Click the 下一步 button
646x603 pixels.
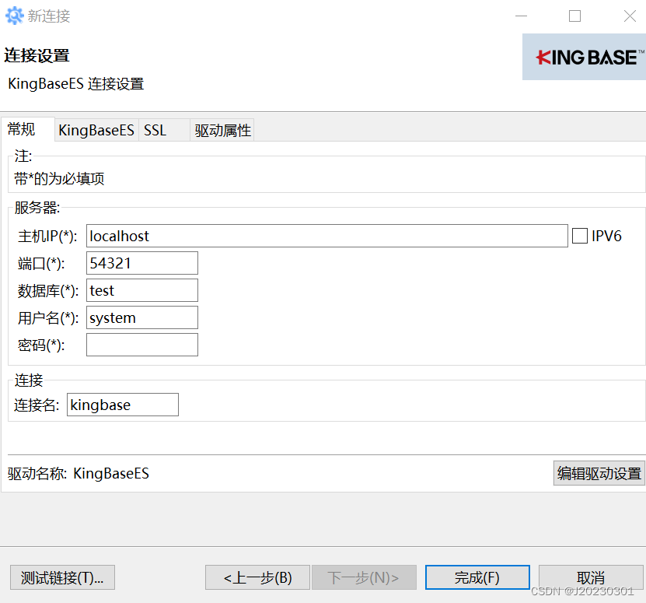[364, 577]
